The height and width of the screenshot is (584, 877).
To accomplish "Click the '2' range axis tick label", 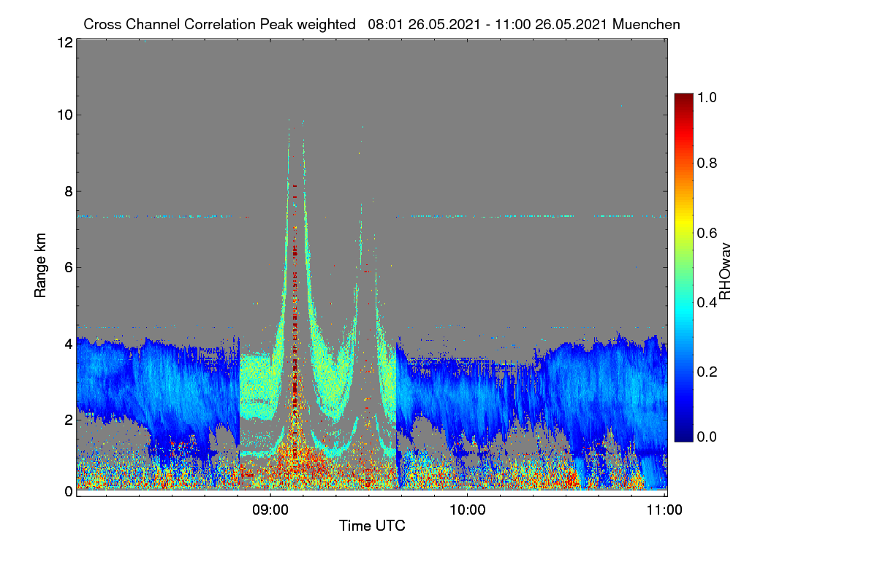I will (68, 419).
